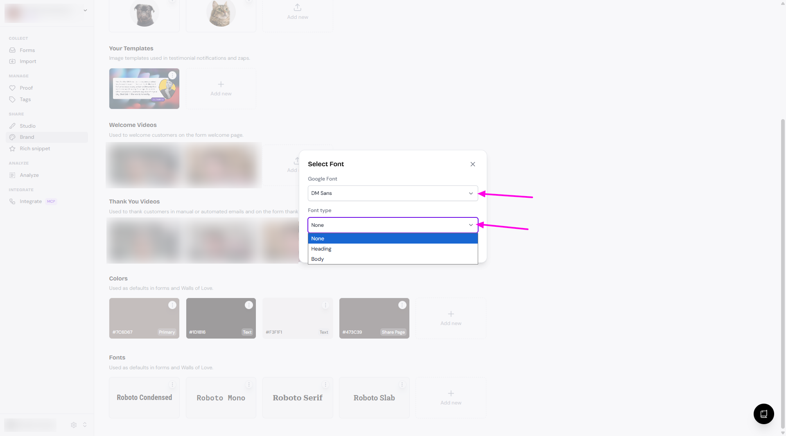Select Heading from font type list
786x436 pixels.
[321, 249]
